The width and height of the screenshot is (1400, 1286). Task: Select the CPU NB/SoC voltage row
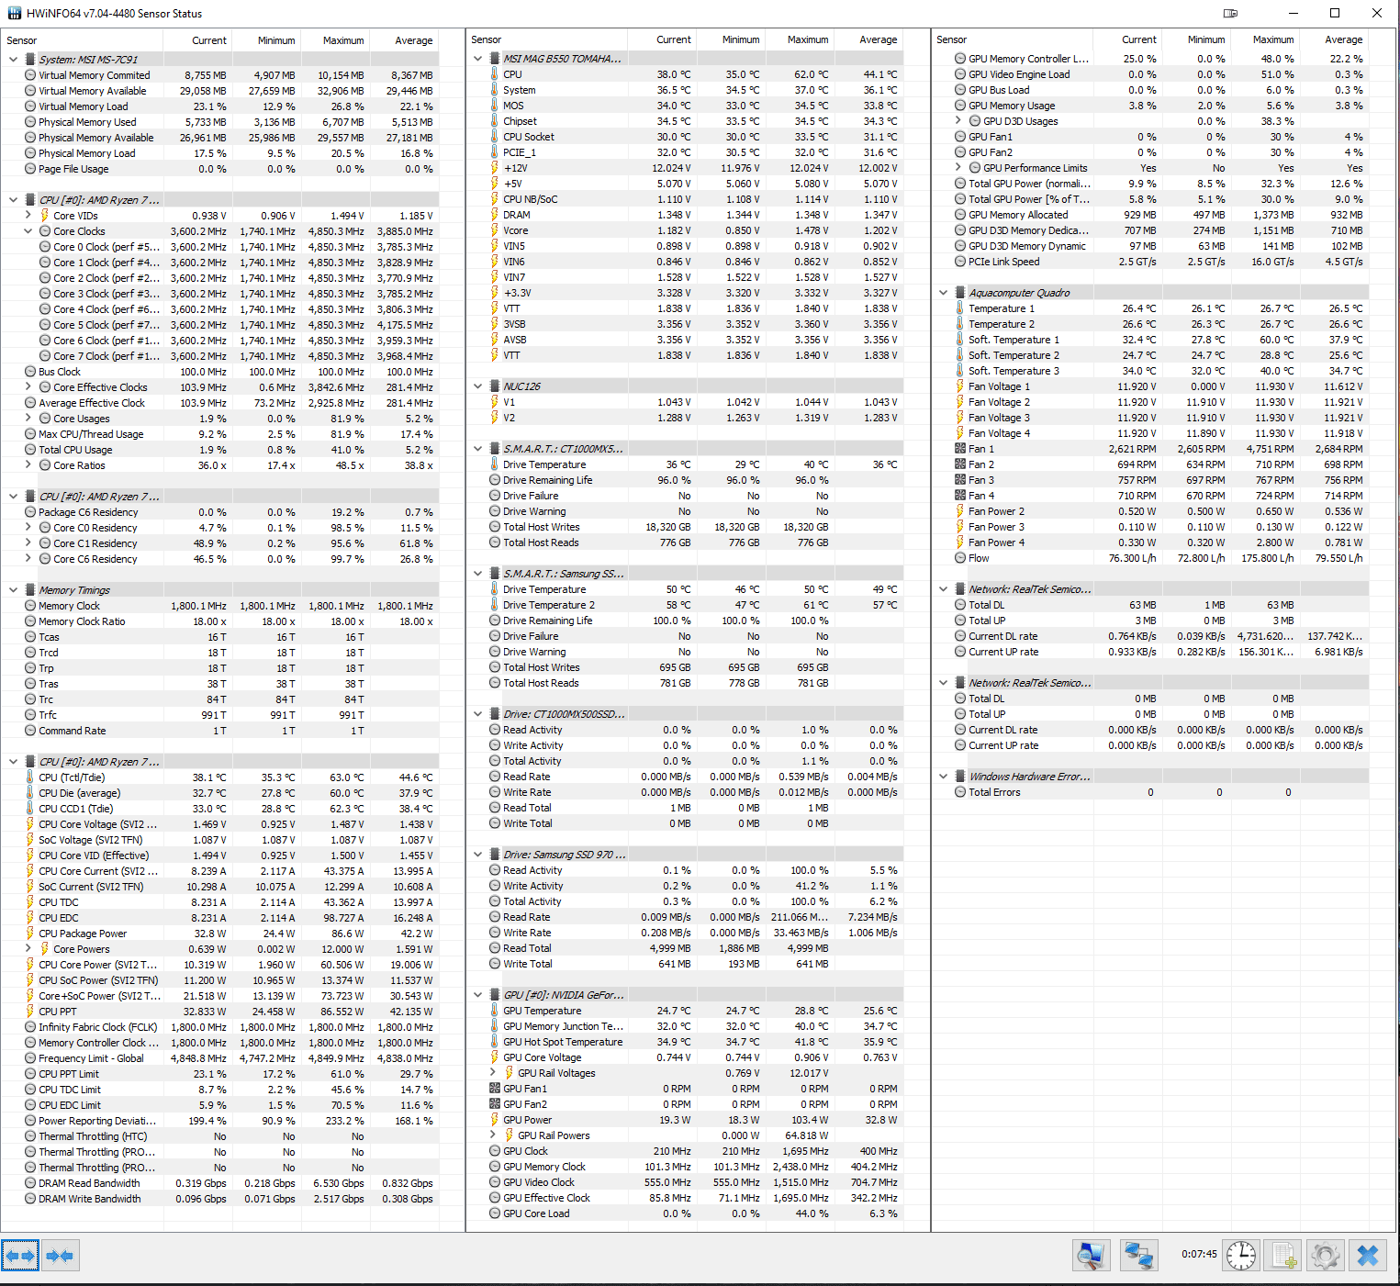click(x=685, y=199)
